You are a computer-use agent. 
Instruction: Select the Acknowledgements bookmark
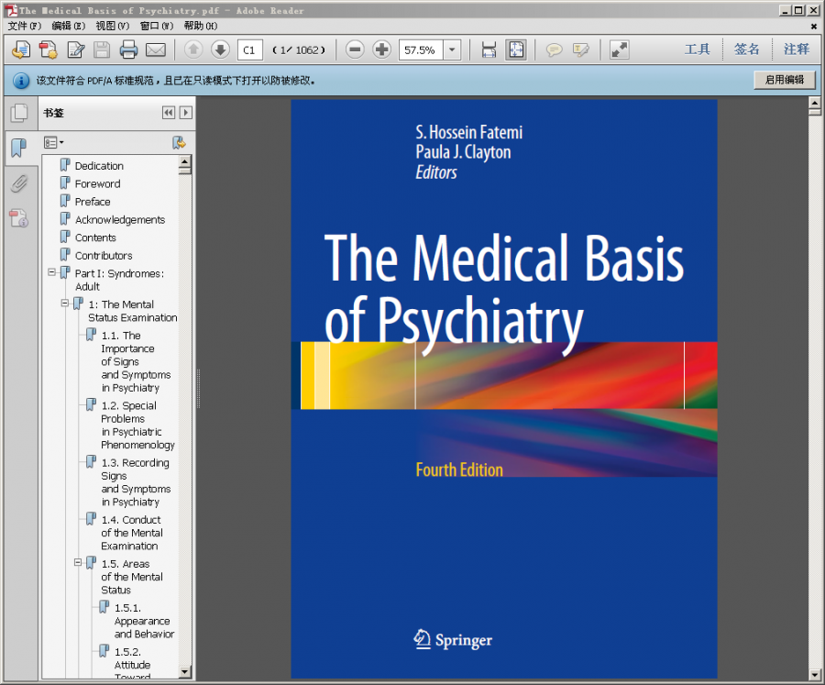coord(120,219)
